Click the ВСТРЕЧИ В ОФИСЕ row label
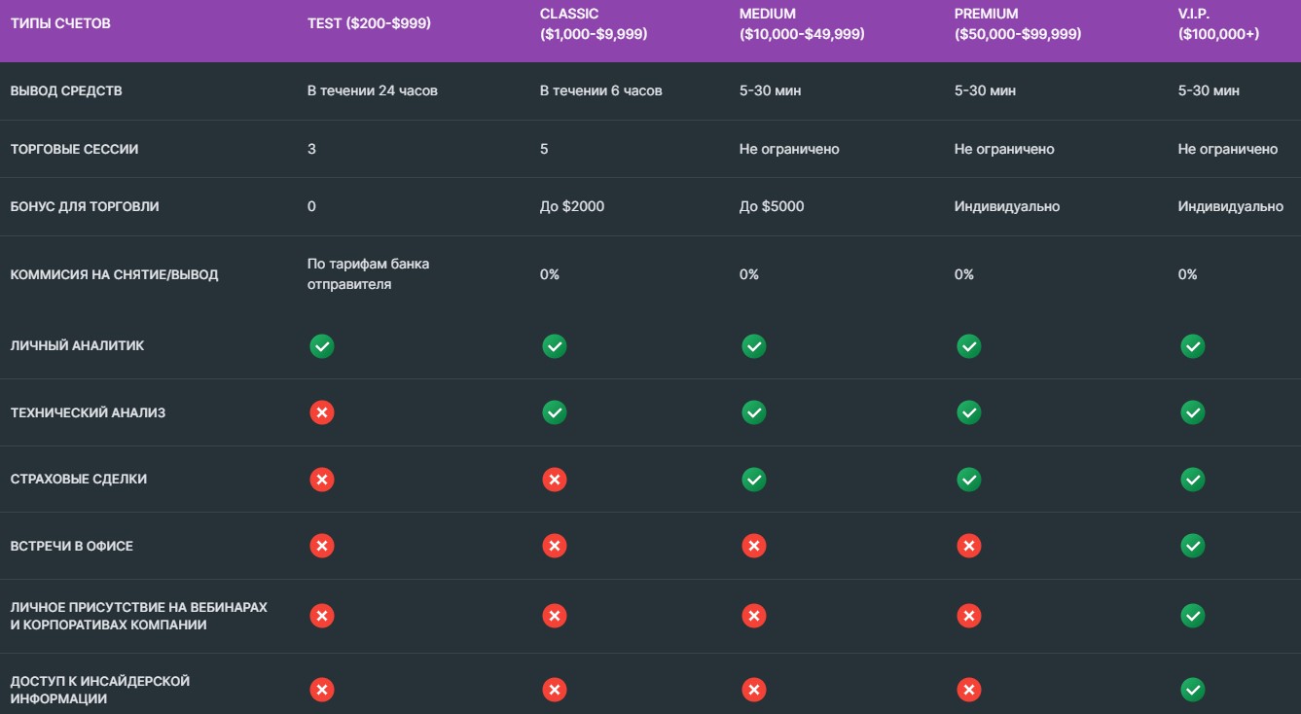1301x714 pixels. pyautogui.click(x=72, y=546)
